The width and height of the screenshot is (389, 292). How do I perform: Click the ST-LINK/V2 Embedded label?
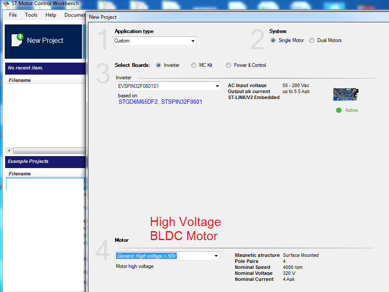pos(254,97)
